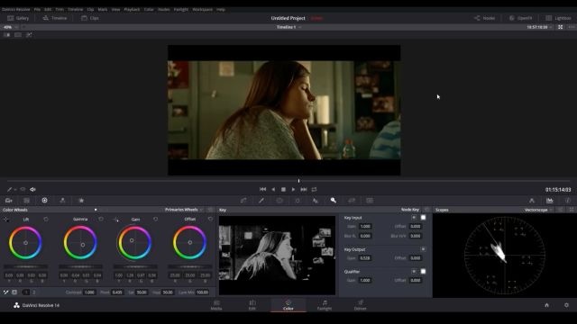Toggle the Gallery panel

tap(18, 18)
